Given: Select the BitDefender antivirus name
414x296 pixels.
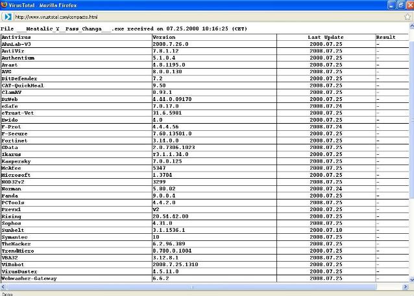Looking at the screenshot, I should point(19,78).
